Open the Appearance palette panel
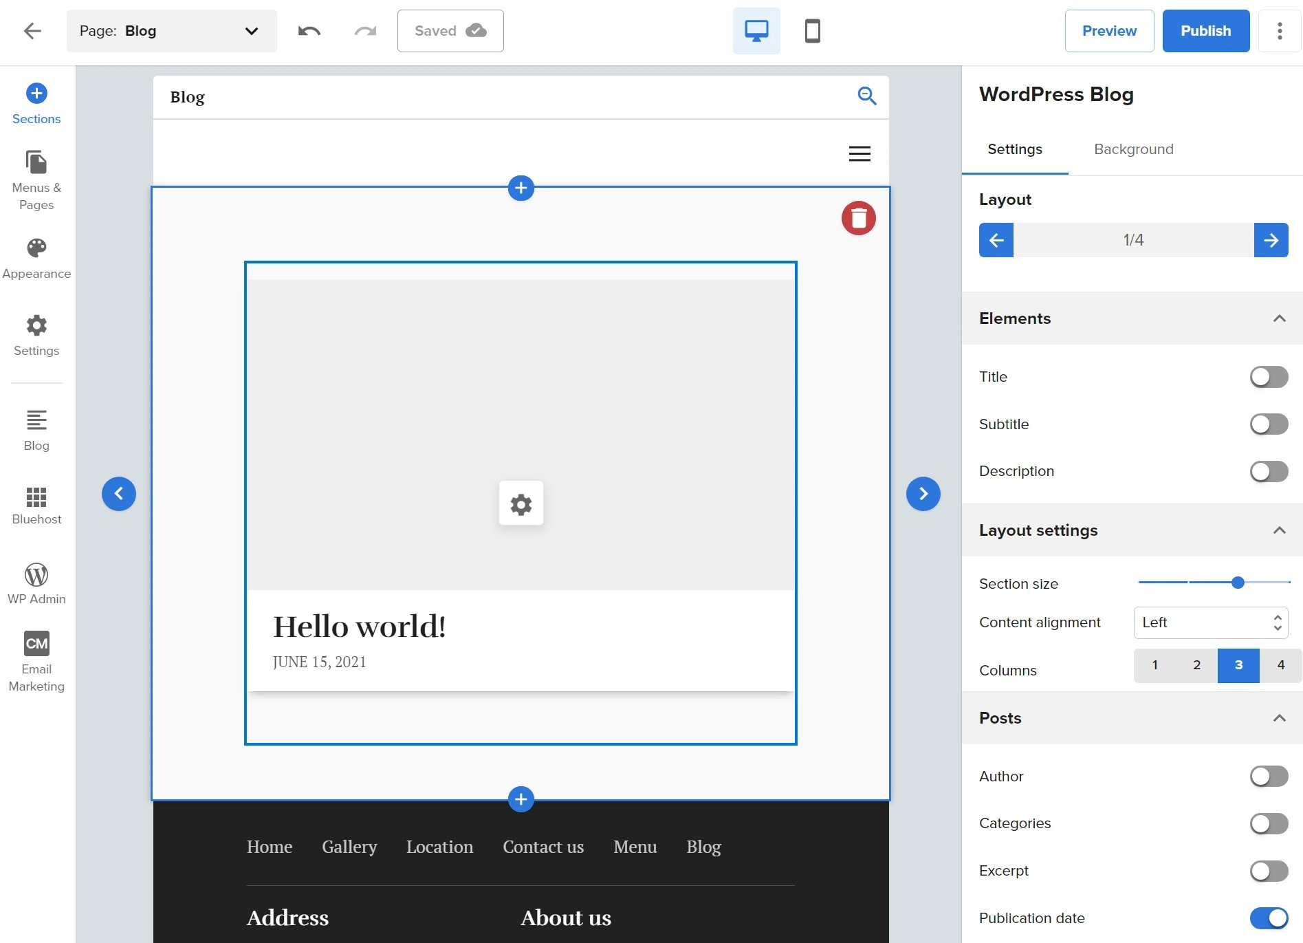Viewport: 1303px width, 943px height. (36, 259)
